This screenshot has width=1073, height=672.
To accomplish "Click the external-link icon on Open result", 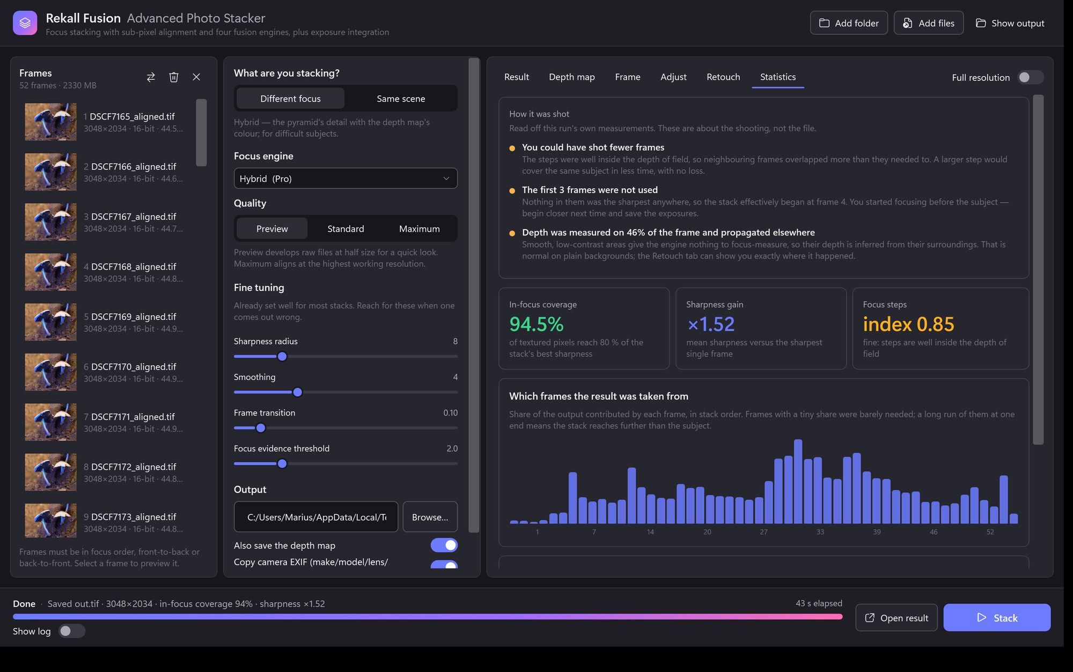I will click(870, 618).
